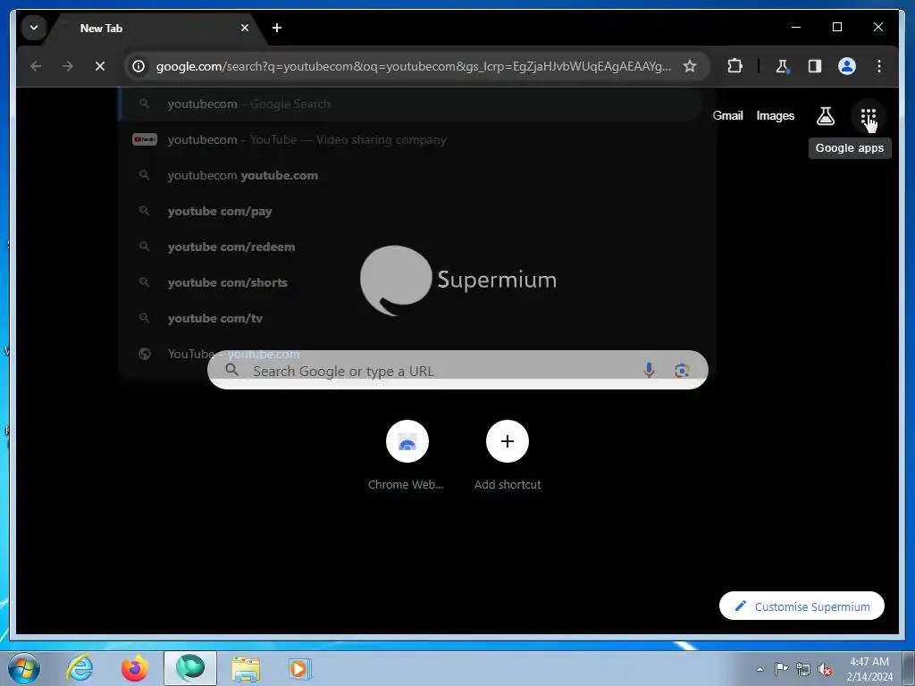The height and width of the screenshot is (686, 915).
Task: Minimize the Supermium window
Action: pyautogui.click(x=796, y=27)
